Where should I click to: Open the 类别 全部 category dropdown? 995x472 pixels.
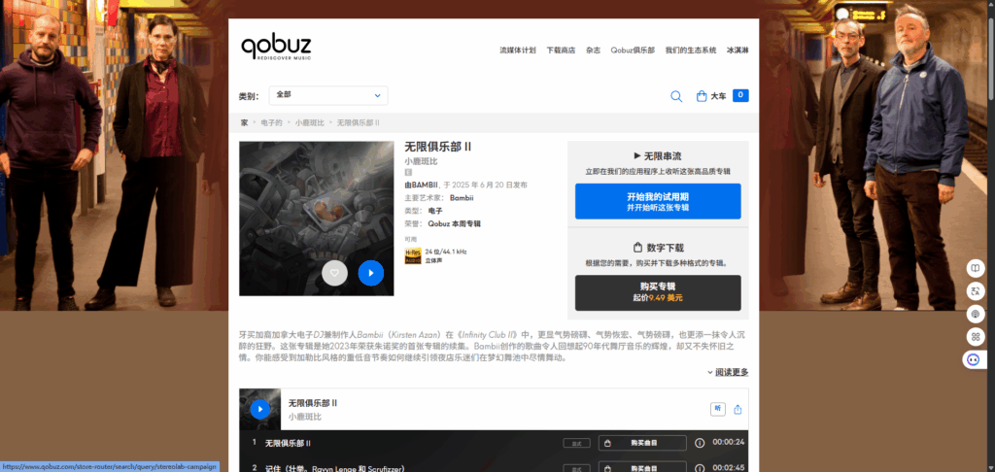[328, 96]
